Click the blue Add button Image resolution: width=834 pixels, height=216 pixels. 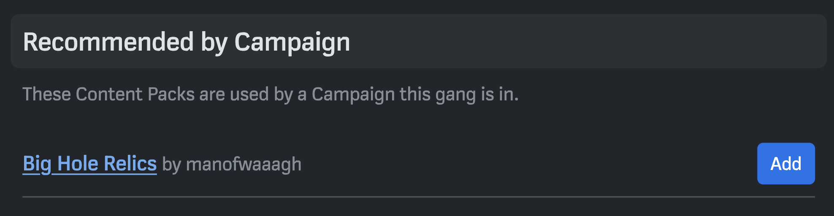click(785, 164)
